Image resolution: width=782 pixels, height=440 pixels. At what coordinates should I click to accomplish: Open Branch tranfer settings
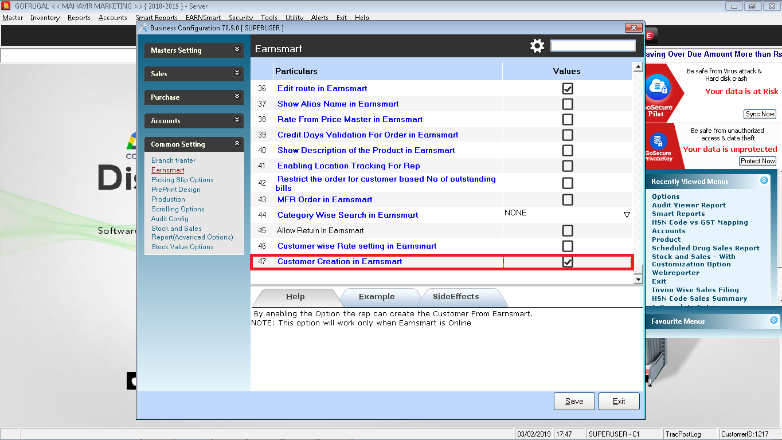174,160
